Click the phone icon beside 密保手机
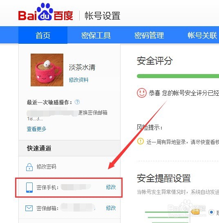This screenshot has width=219, height=223. click(x=29, y=187)
